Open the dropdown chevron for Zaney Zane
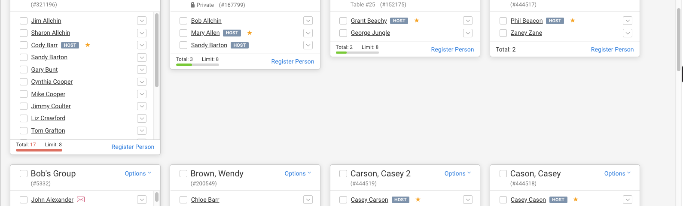 [628, 33]
